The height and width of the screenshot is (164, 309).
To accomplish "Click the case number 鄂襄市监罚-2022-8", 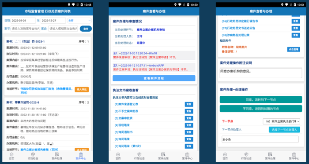I will (26, 102).
